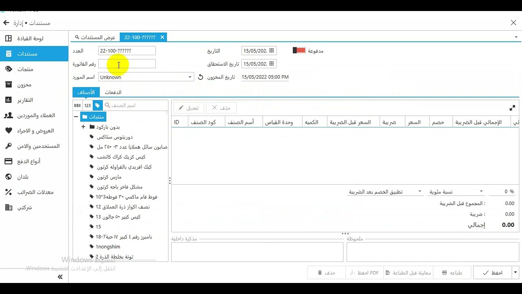Viewport: 522px width, 294px height.
Task: Click the رقم الفاتورة invoice number field
Action: 127,64
